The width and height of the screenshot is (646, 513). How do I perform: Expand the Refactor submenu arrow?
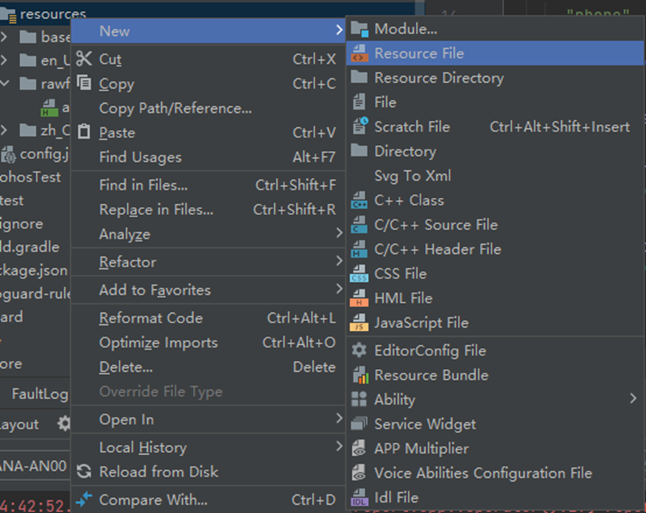pos(339,261)
